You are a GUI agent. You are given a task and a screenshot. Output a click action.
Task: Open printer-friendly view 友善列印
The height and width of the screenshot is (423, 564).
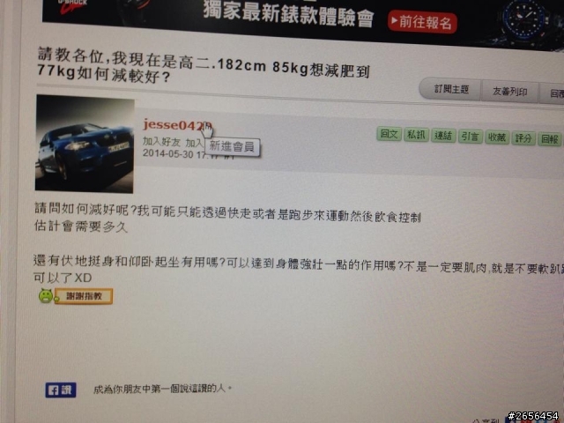(x=509, y=92)
